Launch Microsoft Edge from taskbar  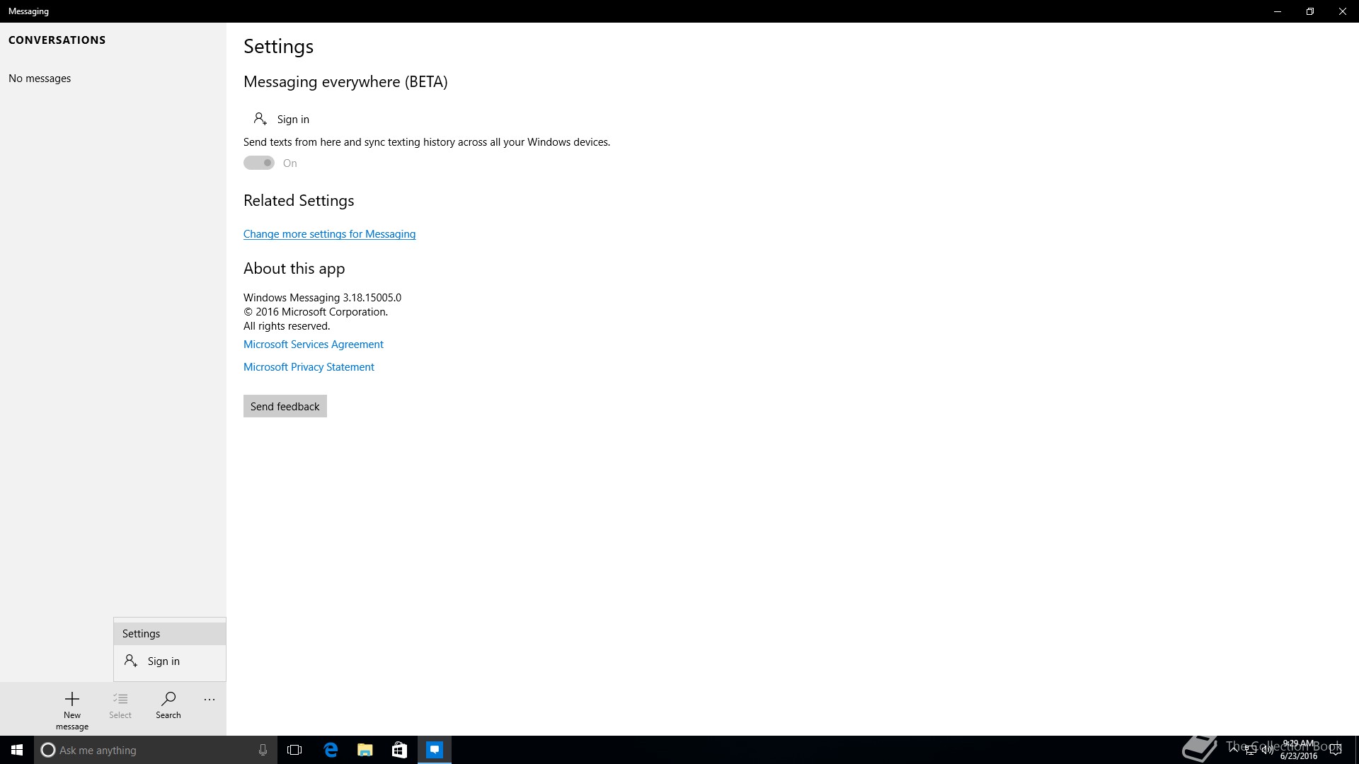(x=331, y=750)
